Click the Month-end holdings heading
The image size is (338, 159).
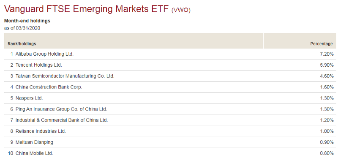[x=27, y=21]
